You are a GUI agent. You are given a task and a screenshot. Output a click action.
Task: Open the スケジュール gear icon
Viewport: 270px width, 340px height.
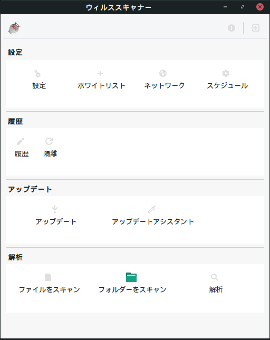226,73
